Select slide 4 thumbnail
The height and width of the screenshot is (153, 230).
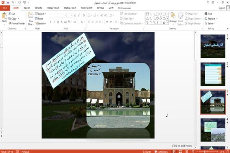(x=213, y=130)
